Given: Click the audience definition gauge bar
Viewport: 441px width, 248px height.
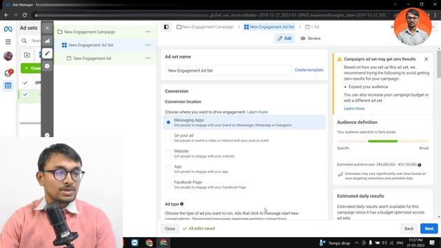Looking at the screenshot, I should click(x=383, y=141).
